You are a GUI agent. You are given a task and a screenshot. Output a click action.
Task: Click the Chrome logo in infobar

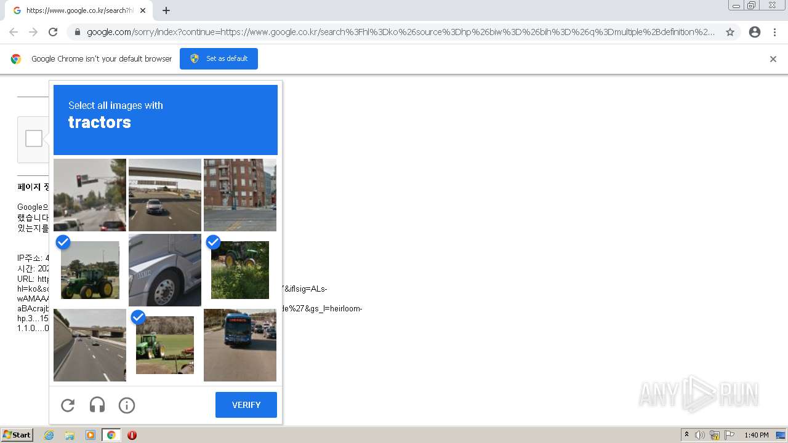coord(16,59)
